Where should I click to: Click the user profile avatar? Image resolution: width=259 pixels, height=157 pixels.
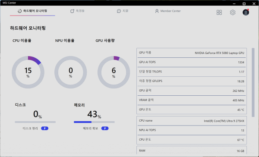(246, 12)
